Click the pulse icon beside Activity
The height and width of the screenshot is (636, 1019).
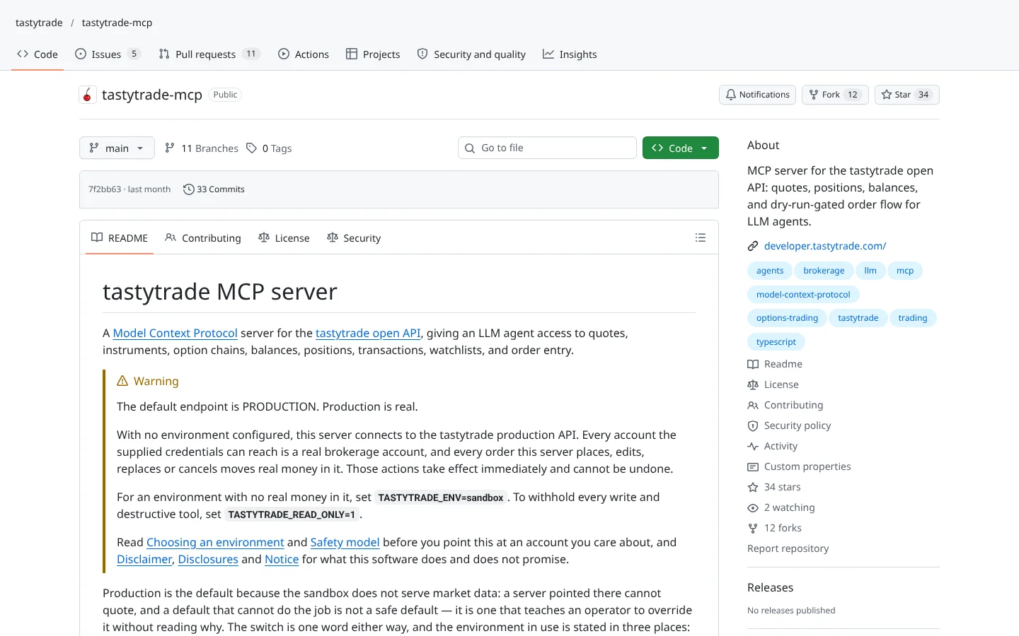click(753, 446)
